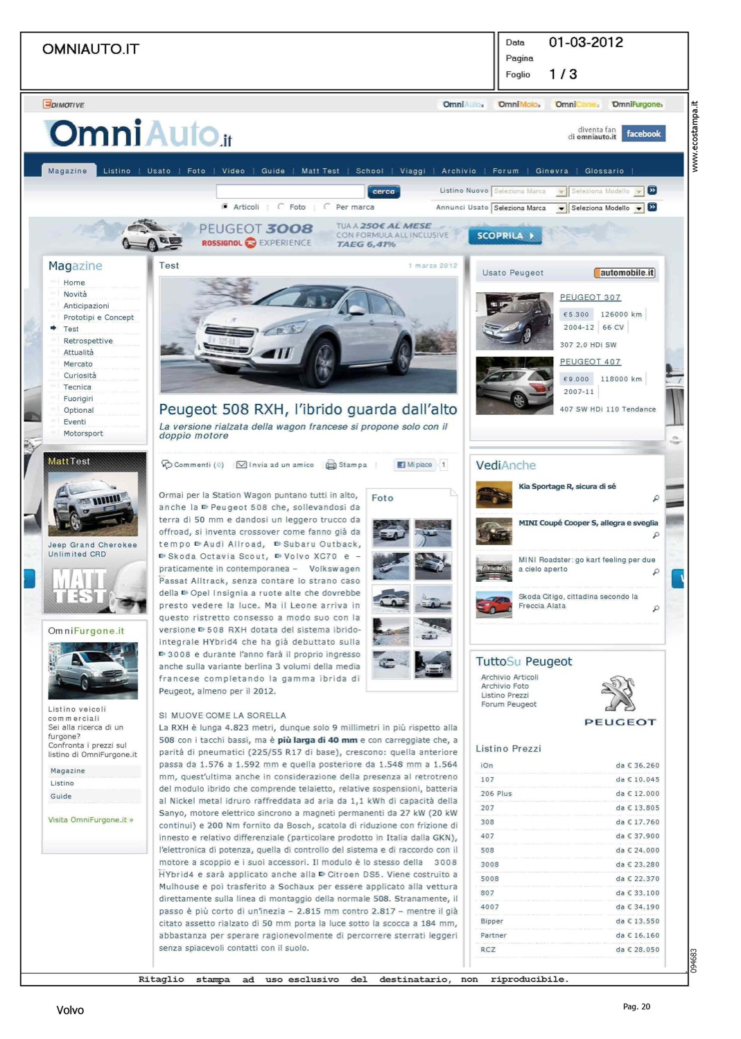Open the Listino tab in navigation bar
Viewport: 741px width, 1039px height.
click(x=116, y=171)
